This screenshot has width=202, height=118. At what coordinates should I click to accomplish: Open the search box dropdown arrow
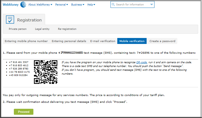151,5
